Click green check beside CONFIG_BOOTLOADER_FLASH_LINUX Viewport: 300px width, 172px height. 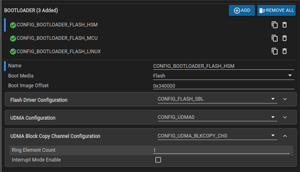coord(13,52)
